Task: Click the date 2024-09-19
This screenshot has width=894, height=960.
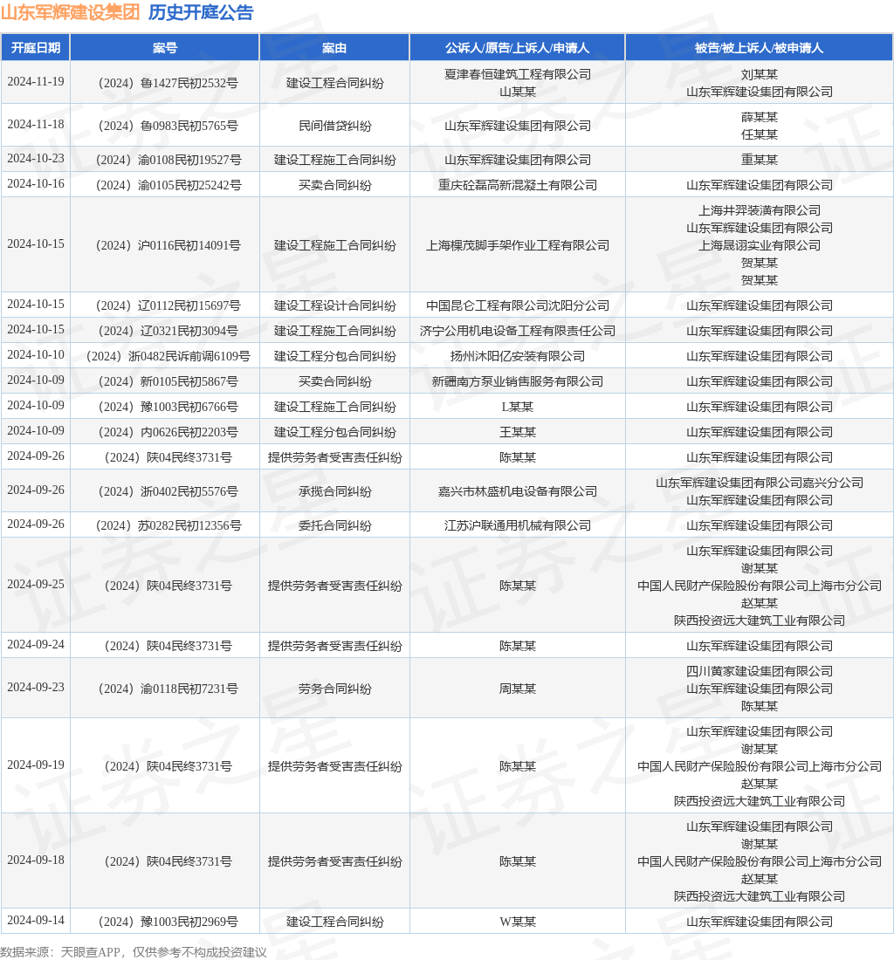Action: click(x=36, y=765)
